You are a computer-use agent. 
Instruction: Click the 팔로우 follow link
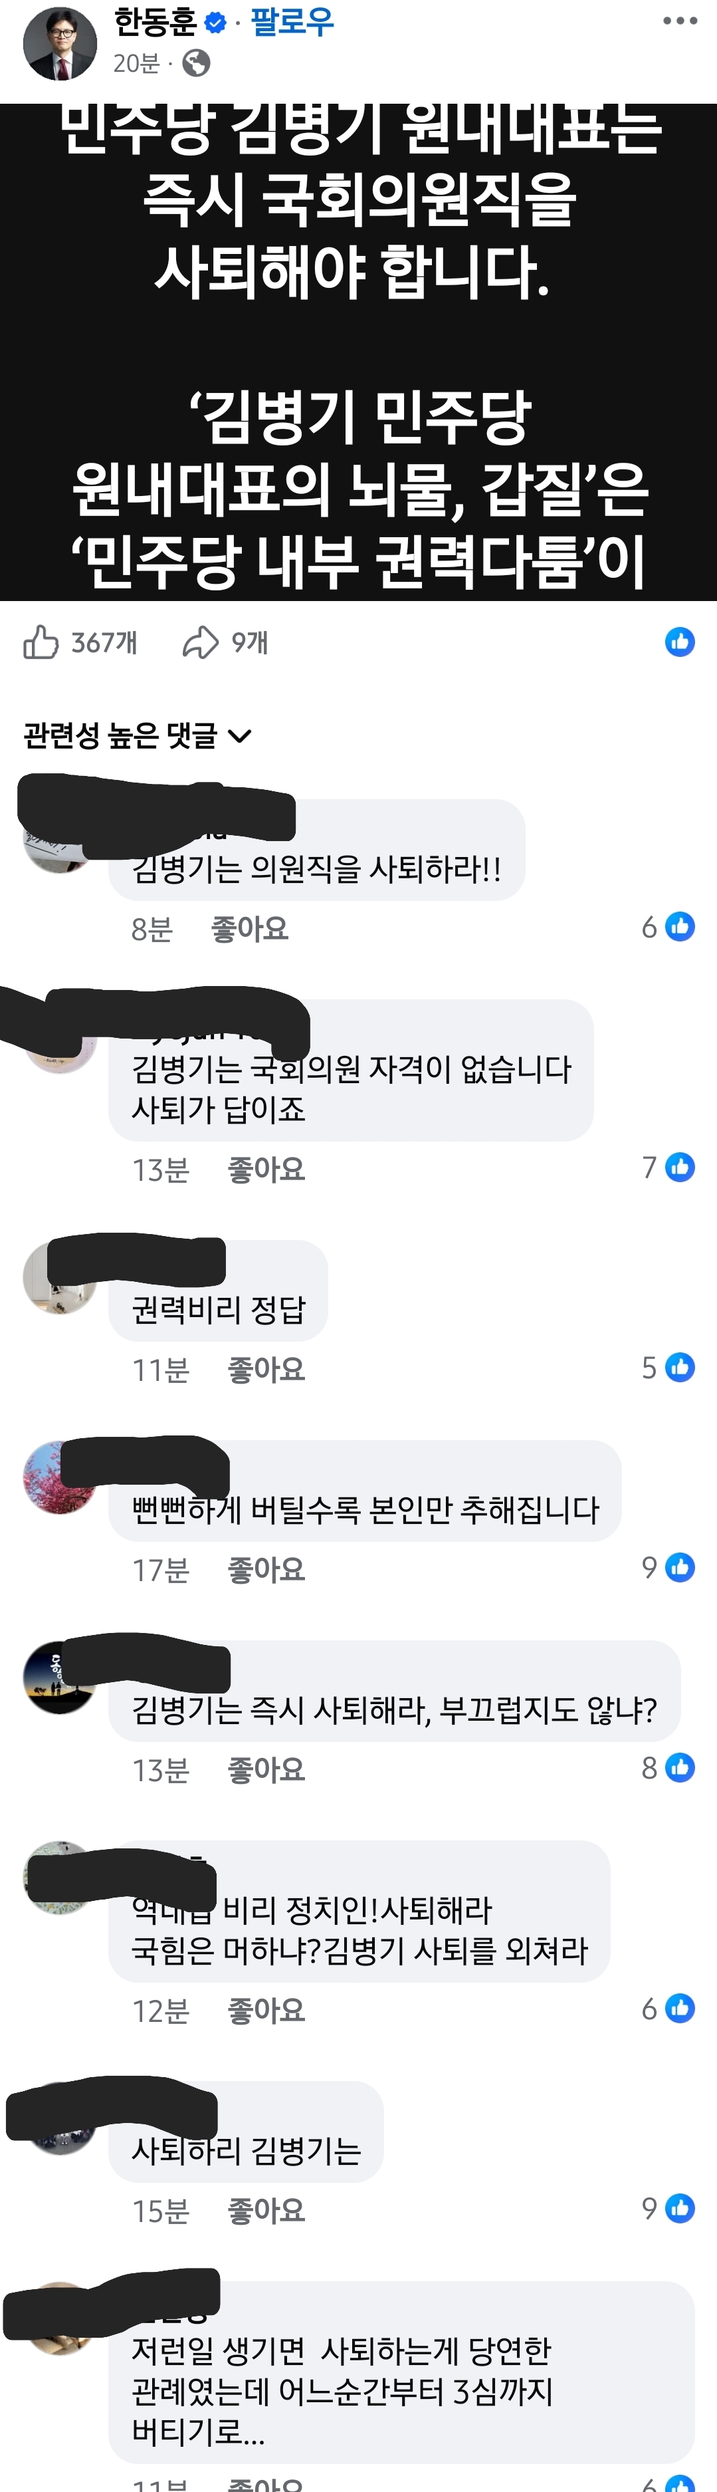coord(292,21)
